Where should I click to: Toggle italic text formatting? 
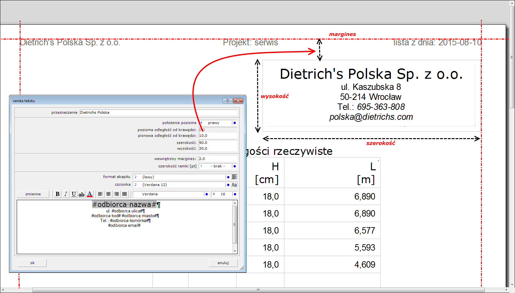[x=66, y=194]
